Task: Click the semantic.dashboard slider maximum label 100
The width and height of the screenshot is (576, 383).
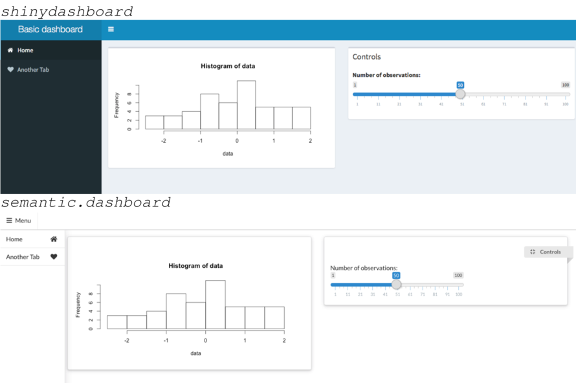Action: click(x=458, y=275)
